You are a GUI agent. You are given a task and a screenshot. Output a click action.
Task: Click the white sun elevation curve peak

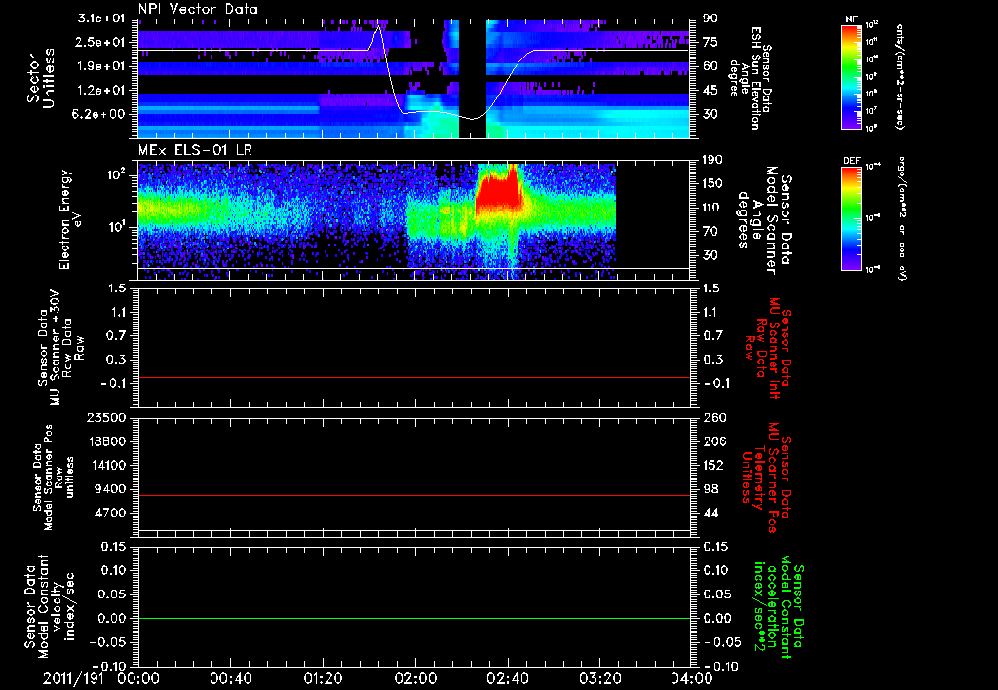379,27
